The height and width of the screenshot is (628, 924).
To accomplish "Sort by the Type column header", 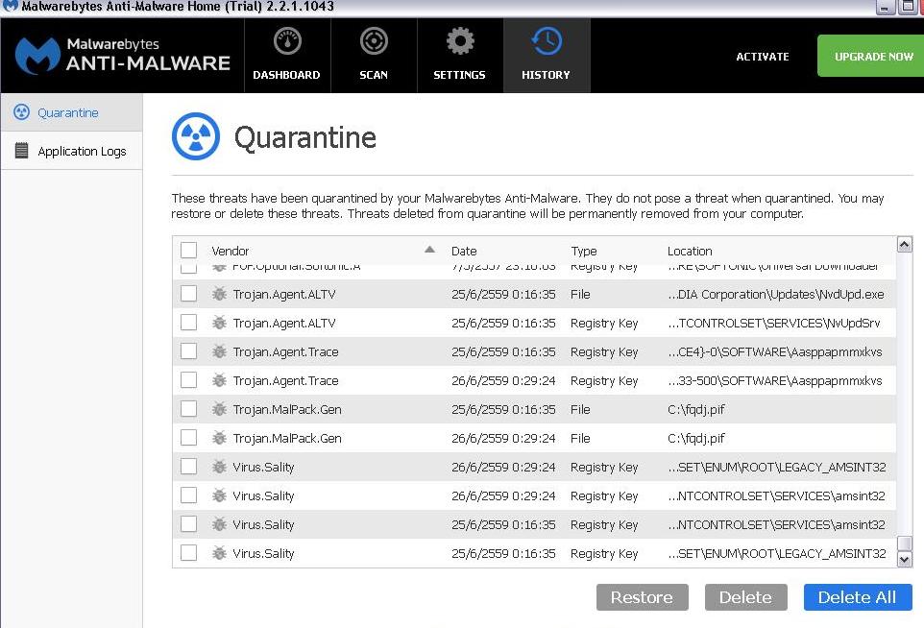I will click(583, 251).
